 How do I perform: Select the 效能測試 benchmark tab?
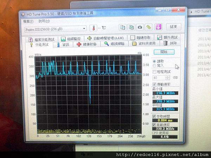point(39,45)
